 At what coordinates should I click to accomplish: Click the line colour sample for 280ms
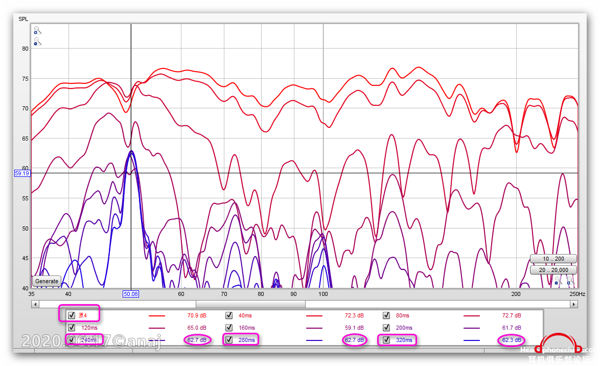314,340
